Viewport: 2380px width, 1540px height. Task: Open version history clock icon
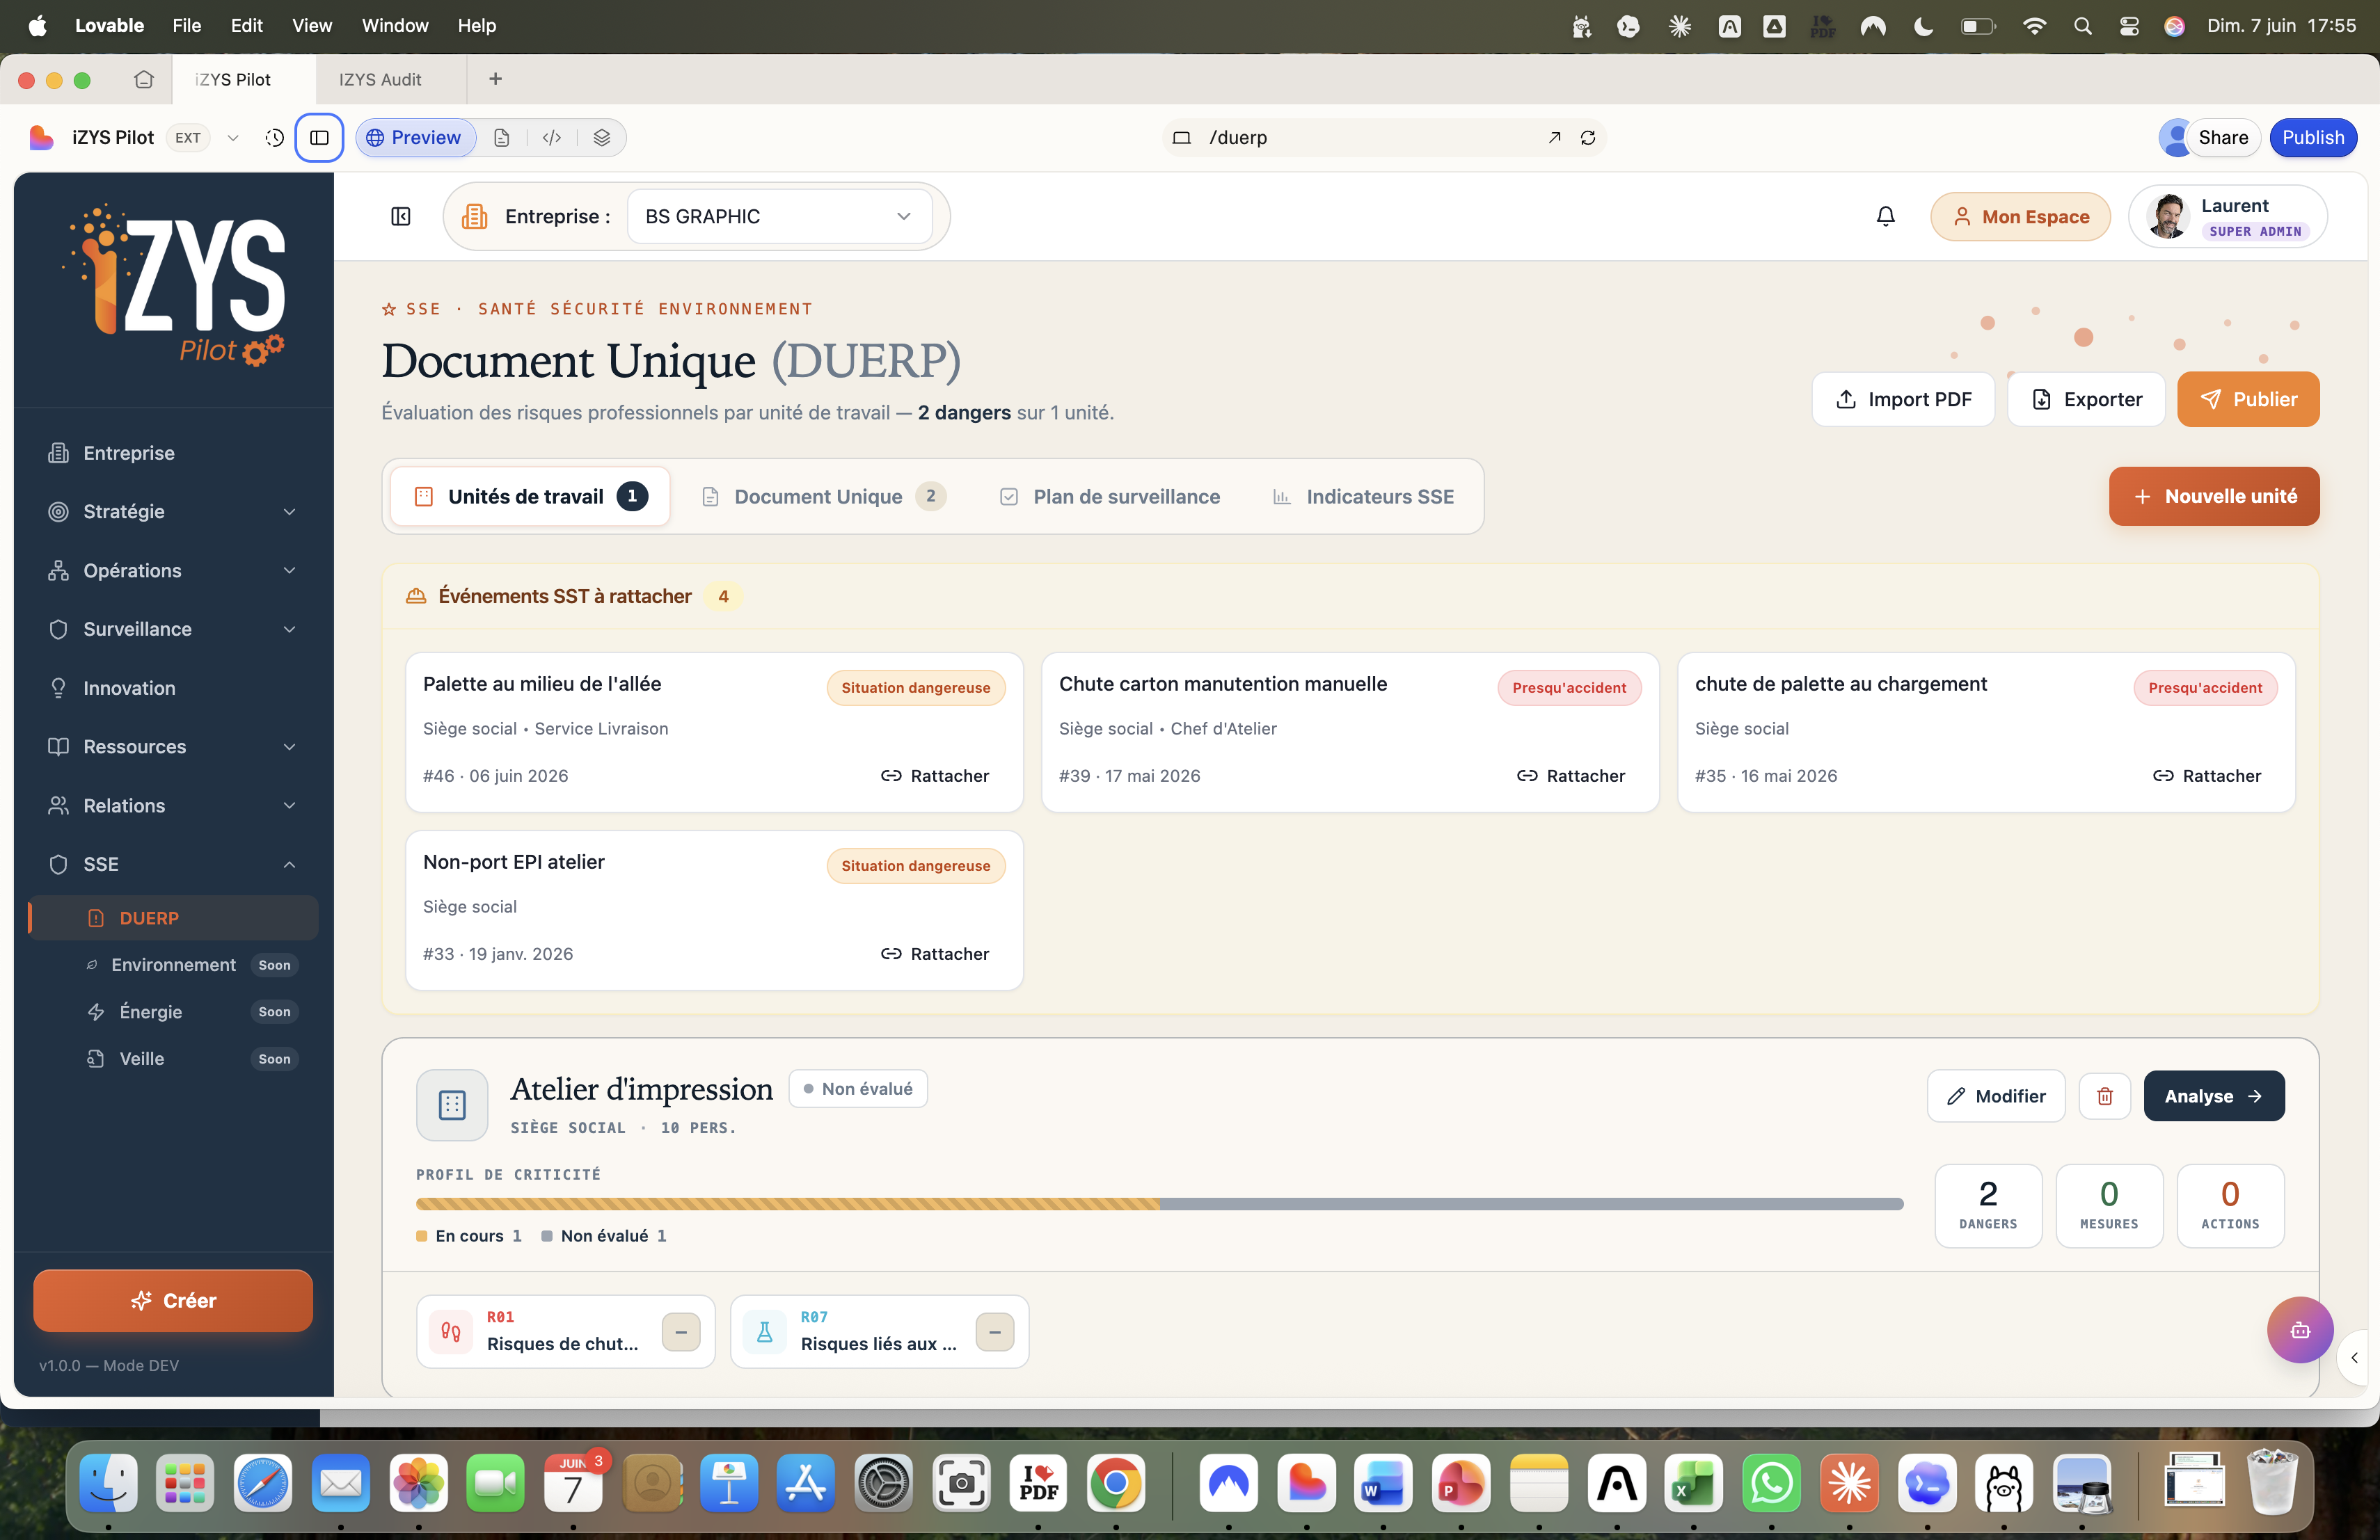[x=274, y=138]
